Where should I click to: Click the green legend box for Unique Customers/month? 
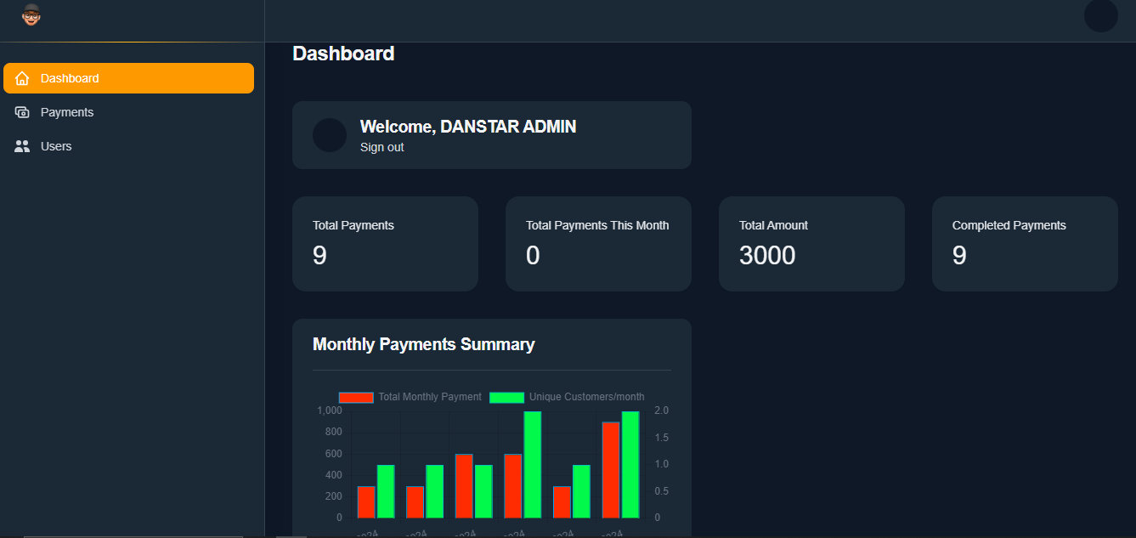(x=506, y=397)
